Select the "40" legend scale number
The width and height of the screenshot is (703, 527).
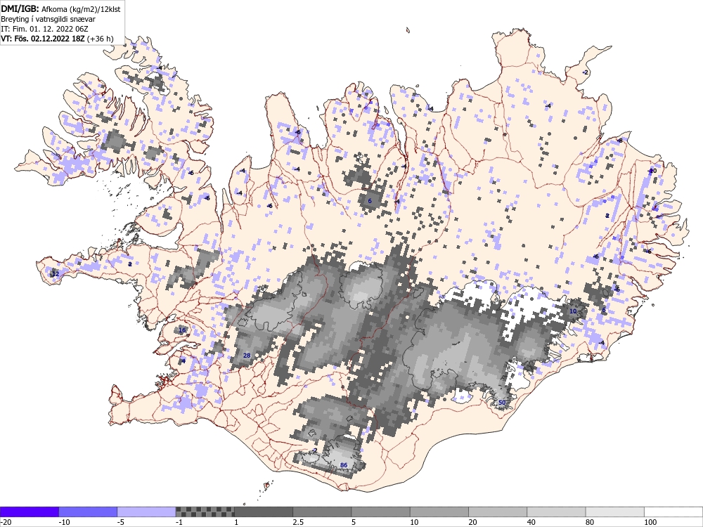(x=531, y=522)
